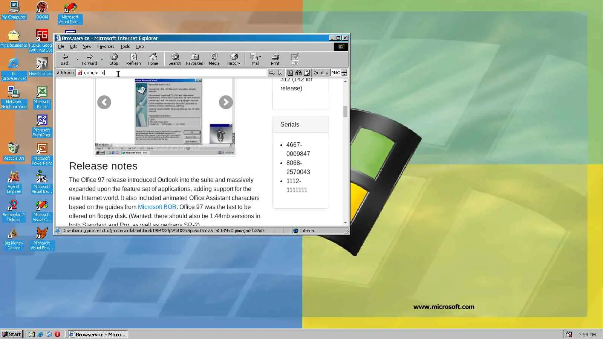603x339 pixels.
Task: Click the framed bookmark icon after the separator
Action: [x=290, y=73]
